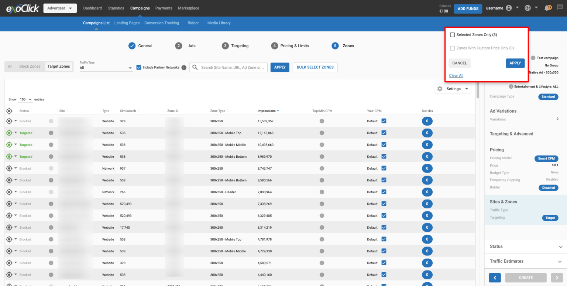Open the chat messages icon

pos(560,8)
